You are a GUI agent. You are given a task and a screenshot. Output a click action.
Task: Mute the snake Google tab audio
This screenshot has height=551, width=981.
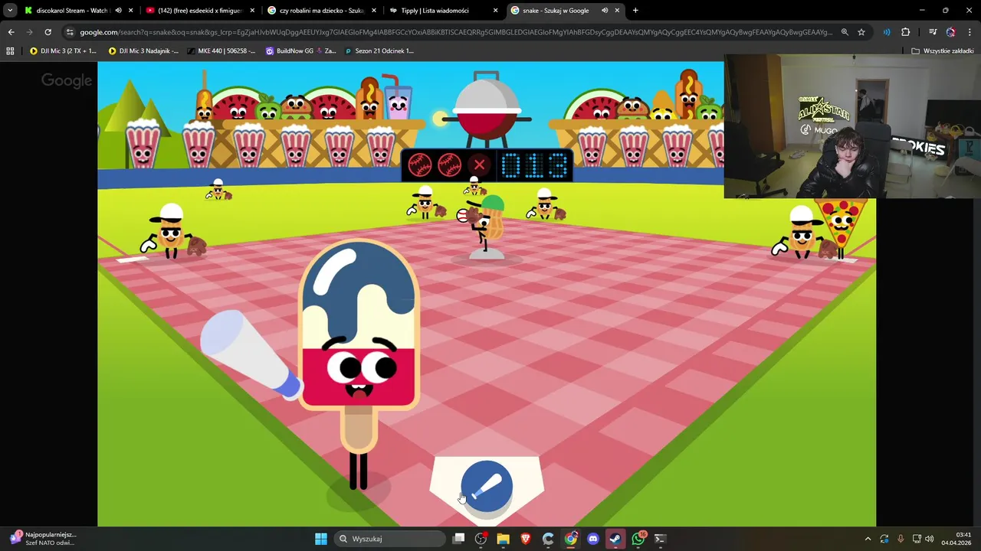pyautogui.click(x=604, y=11)
